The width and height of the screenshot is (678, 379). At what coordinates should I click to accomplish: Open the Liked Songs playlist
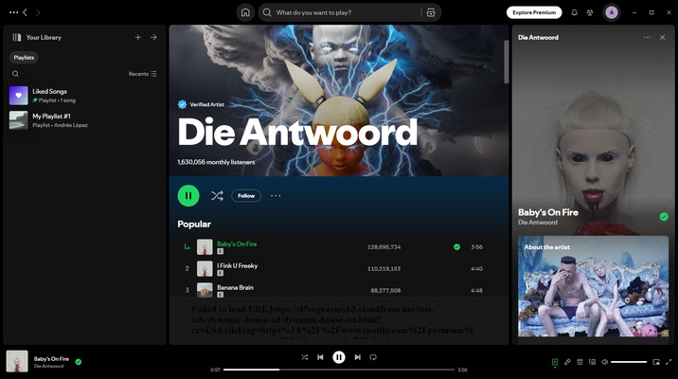click(84, 96)
